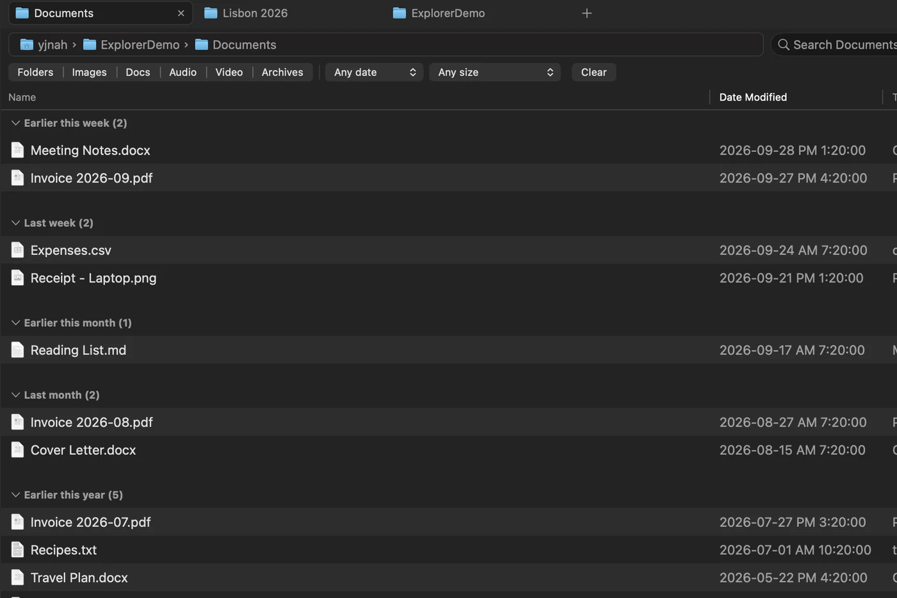Click the yjnah home folder icon in breadcrumb
The image size is (897, 598).
click(x=27, y=45)
